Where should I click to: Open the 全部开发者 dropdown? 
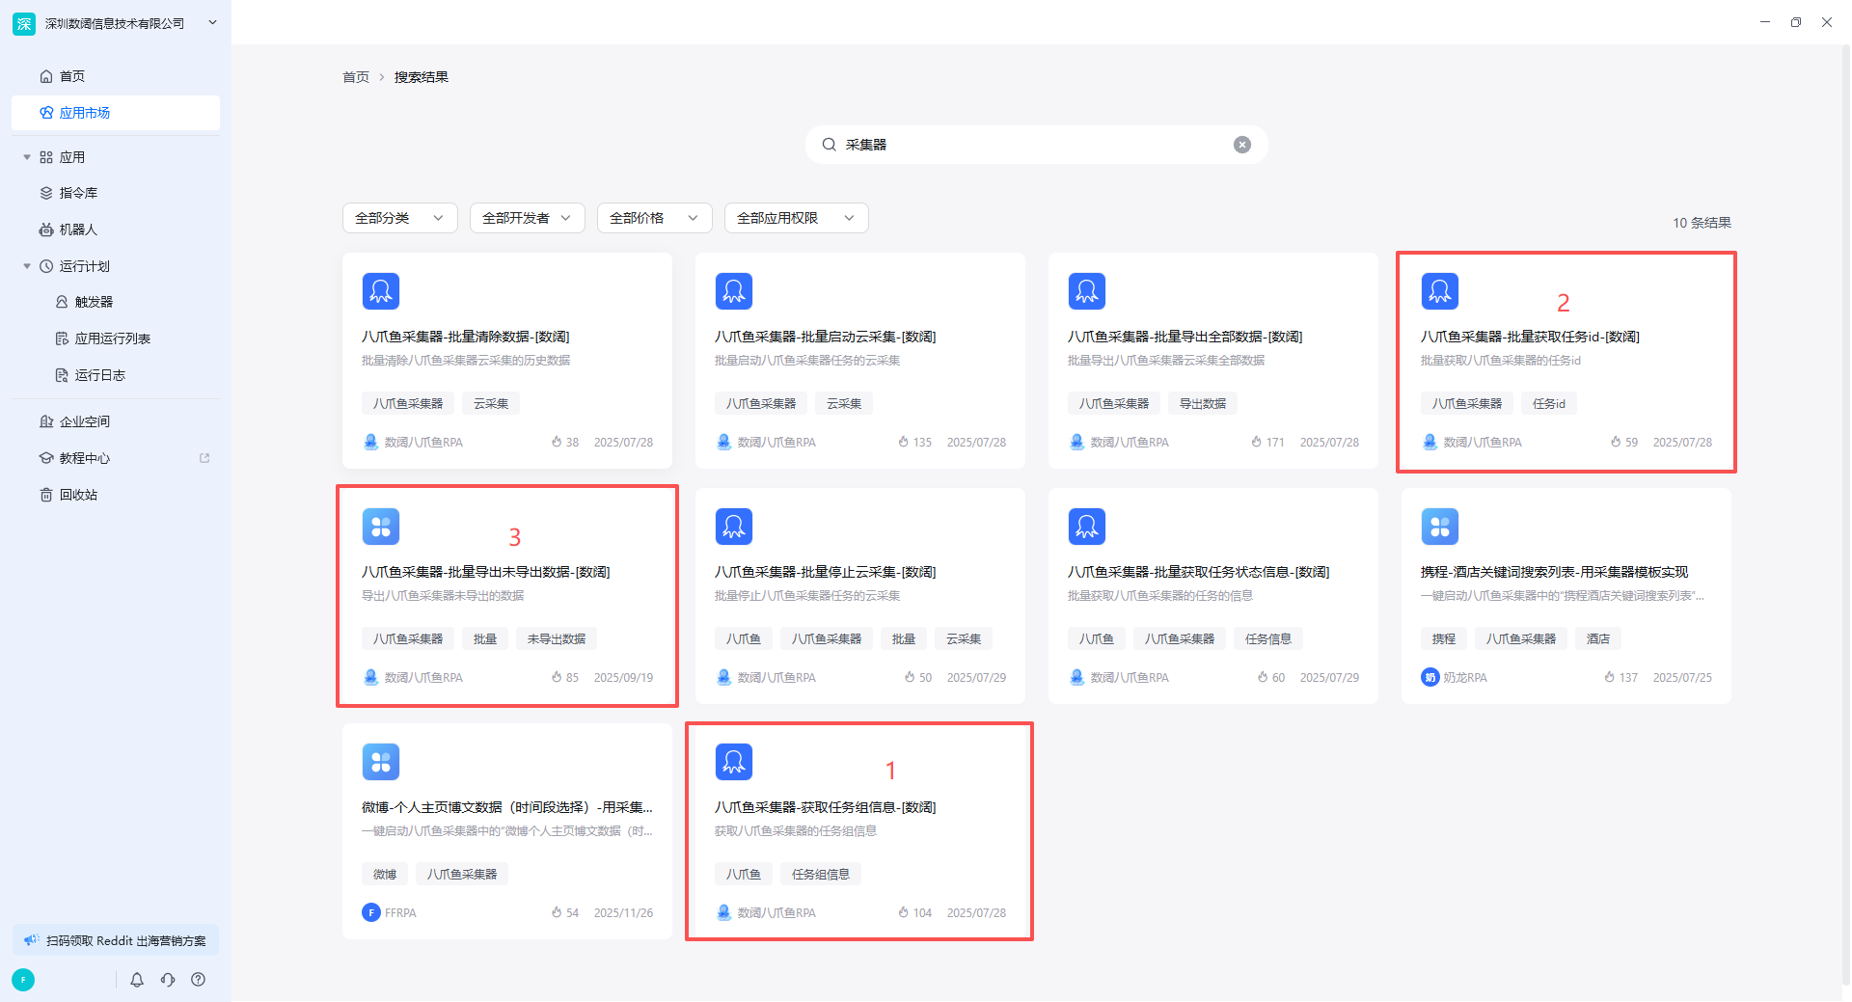tap(528, 218)
